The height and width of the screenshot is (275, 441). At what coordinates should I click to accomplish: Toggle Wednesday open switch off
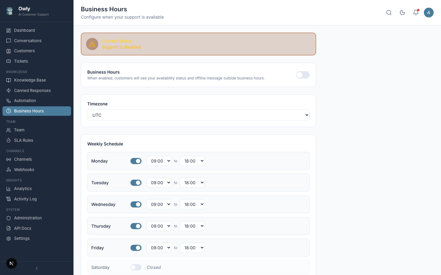(x=136, y=204)
